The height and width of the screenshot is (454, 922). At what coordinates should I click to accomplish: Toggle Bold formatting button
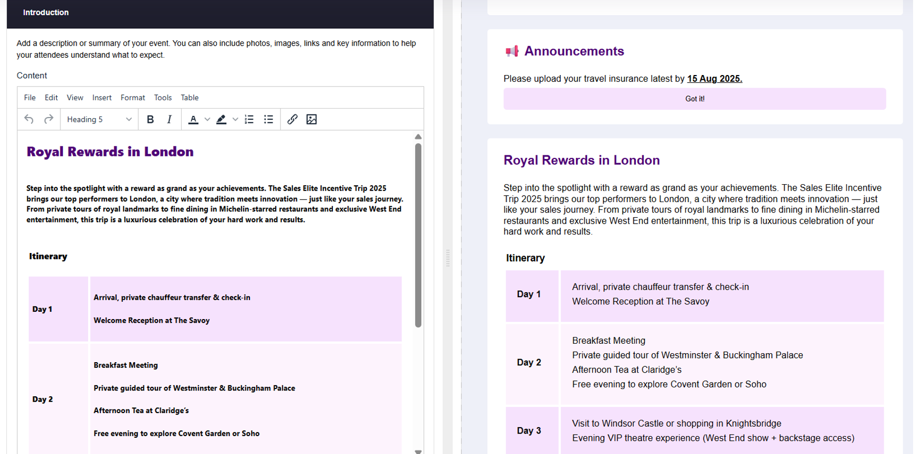[x=150, y=120]
